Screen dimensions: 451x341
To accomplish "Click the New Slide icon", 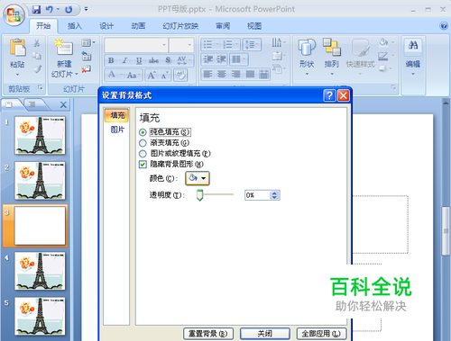I will tap(64, 48).
